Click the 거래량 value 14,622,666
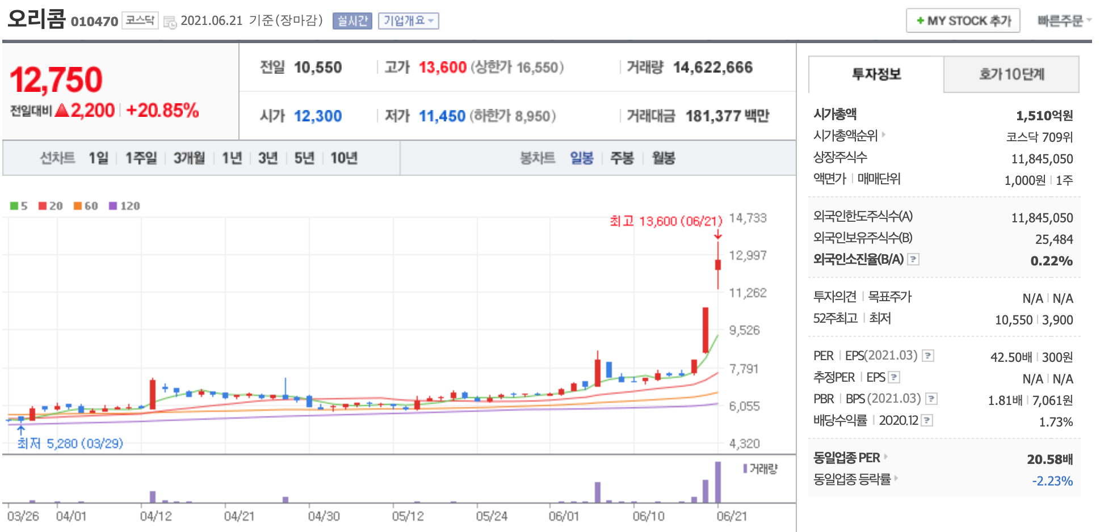 713,67
